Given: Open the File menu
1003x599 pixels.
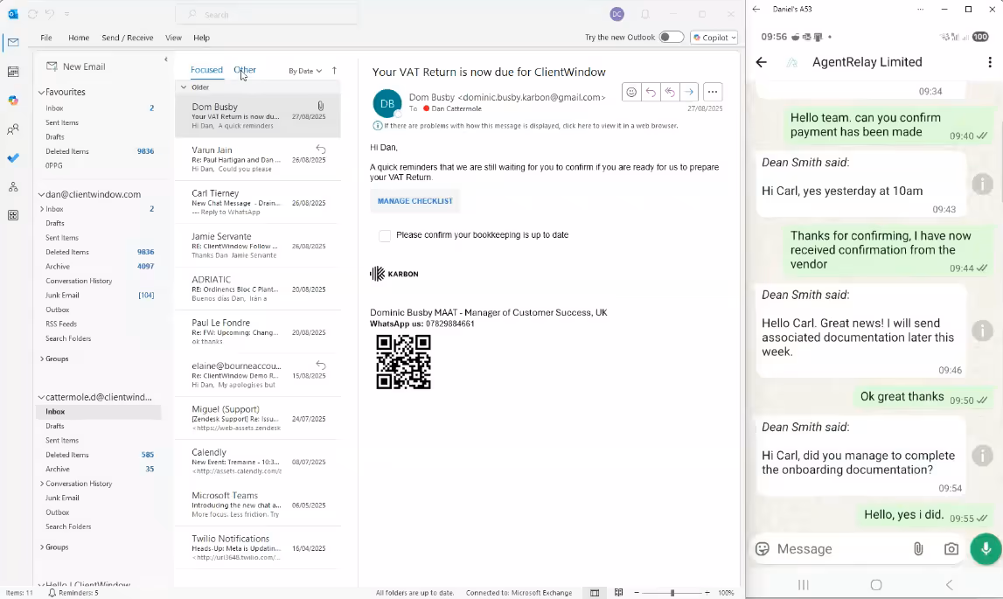Looking at the screenshot, I should coord(46,38).
